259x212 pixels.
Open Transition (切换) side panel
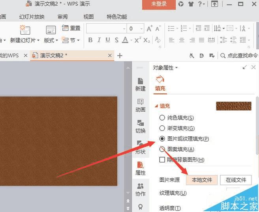pyautogui.click(x=140, y=126)
